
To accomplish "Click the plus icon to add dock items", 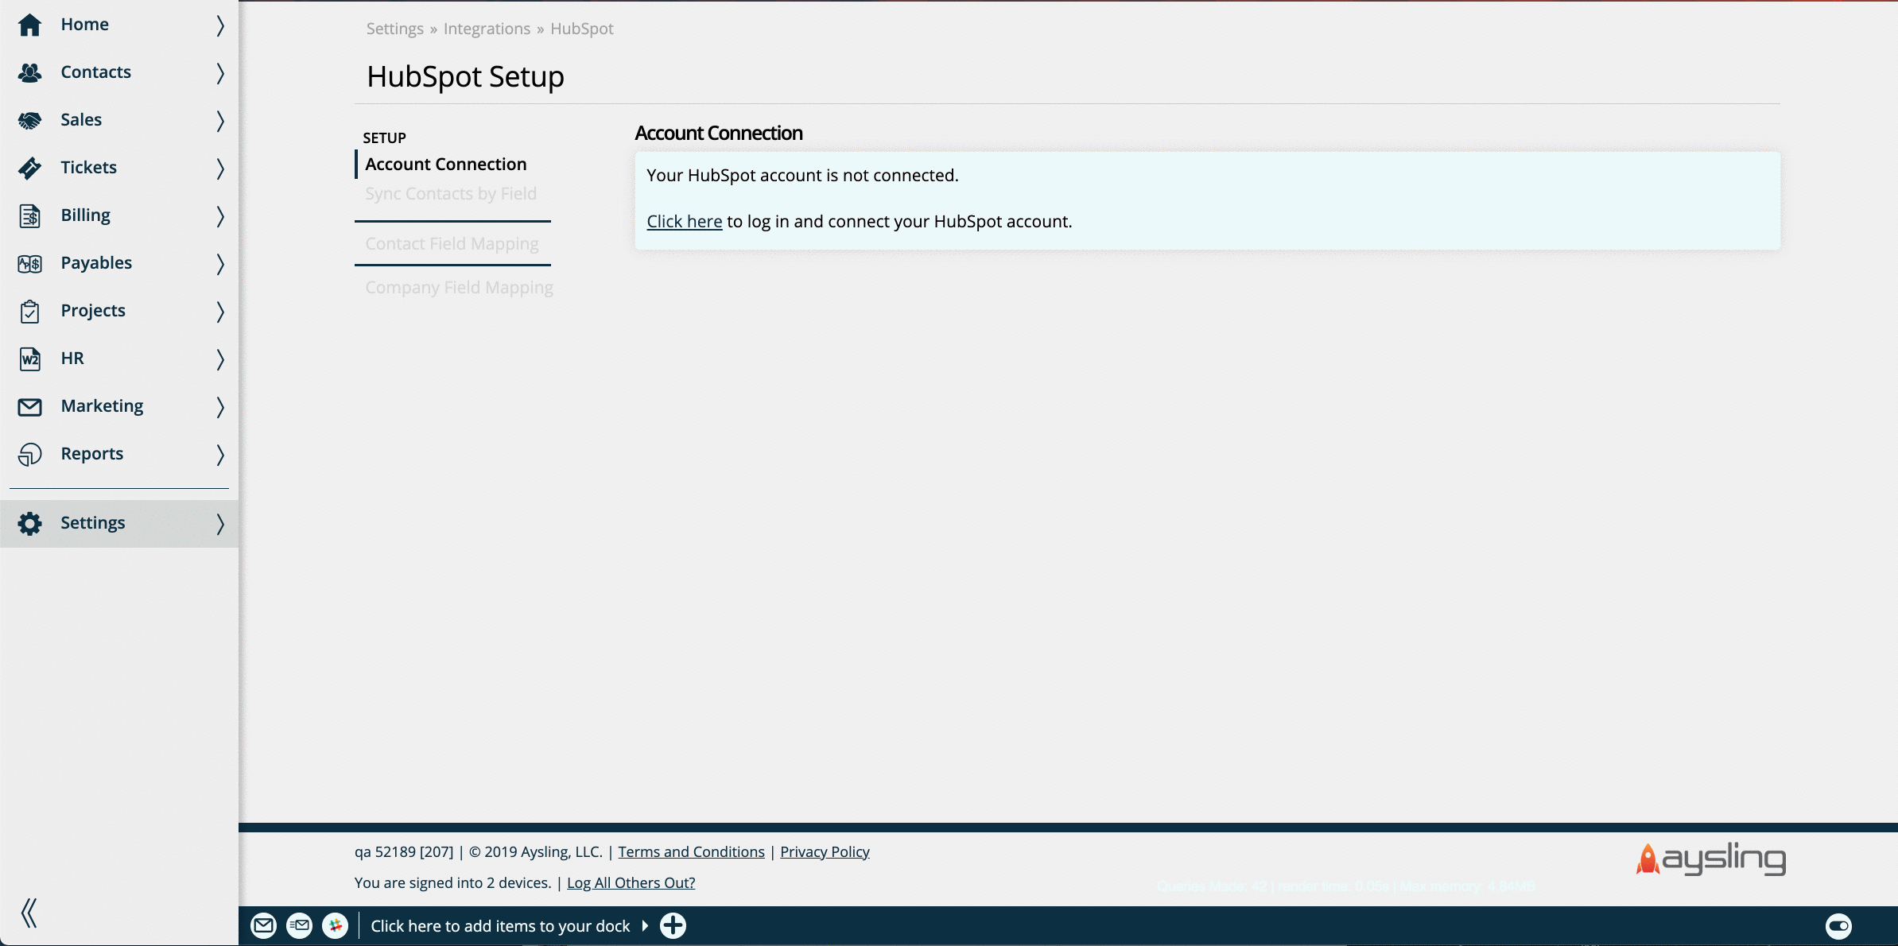I will pos(673,925).
